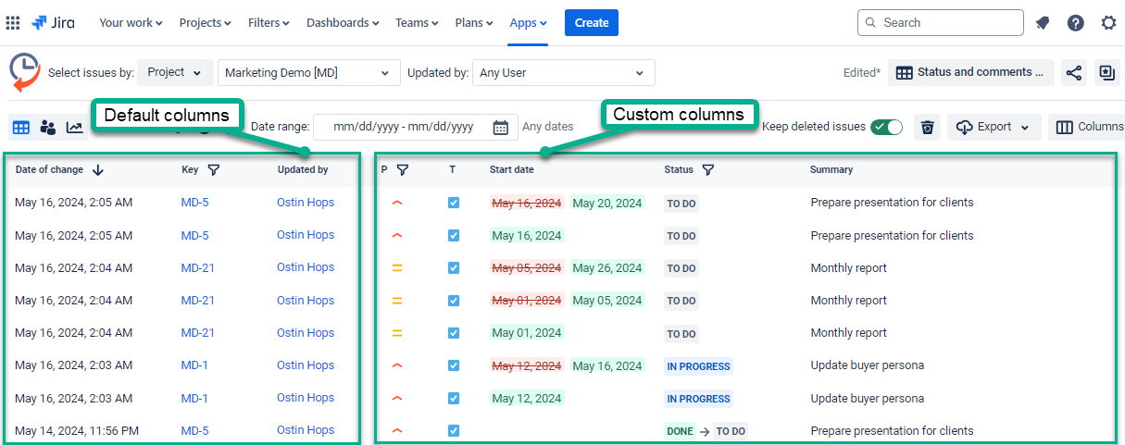The image size is (1125, 445).
Task: Click the share icon button
Action: coord(1073,73)
